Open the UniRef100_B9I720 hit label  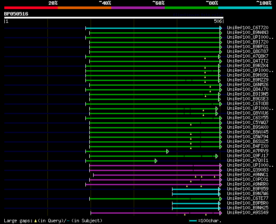click(248, 42)
